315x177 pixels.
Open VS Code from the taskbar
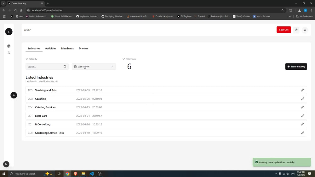[91, 174]
